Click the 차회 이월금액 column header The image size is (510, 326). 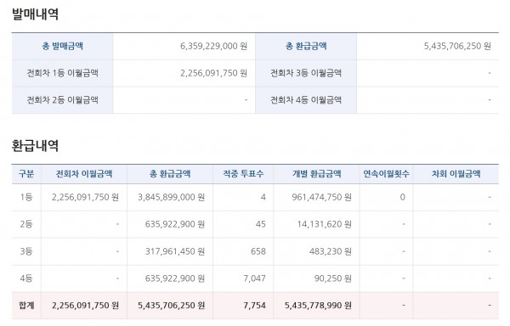(x=456, y=174)
